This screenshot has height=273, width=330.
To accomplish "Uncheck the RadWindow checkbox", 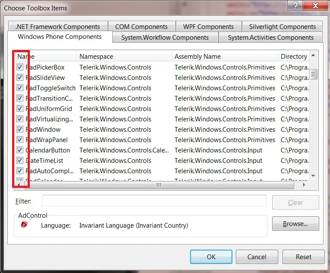I will coord(20,129).
